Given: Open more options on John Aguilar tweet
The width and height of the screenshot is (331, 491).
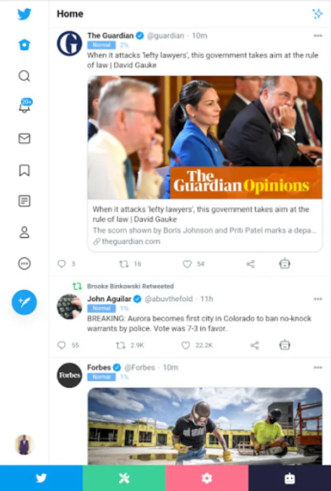Looking at the screenshot, I should (x=318, y=299).
